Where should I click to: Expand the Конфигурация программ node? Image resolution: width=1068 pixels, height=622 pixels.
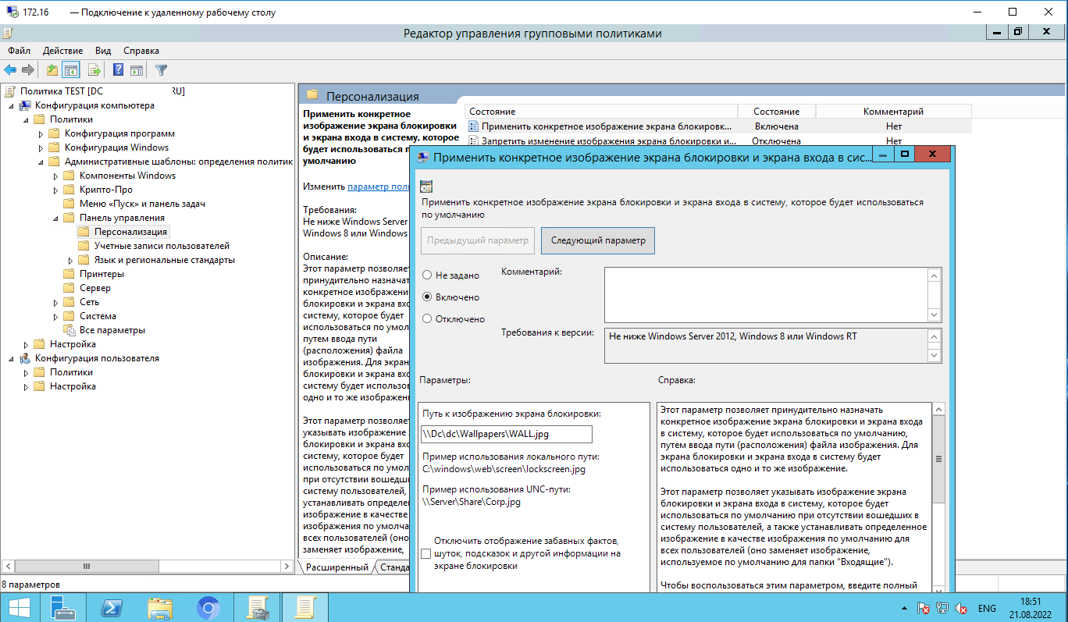coord(41,133)
